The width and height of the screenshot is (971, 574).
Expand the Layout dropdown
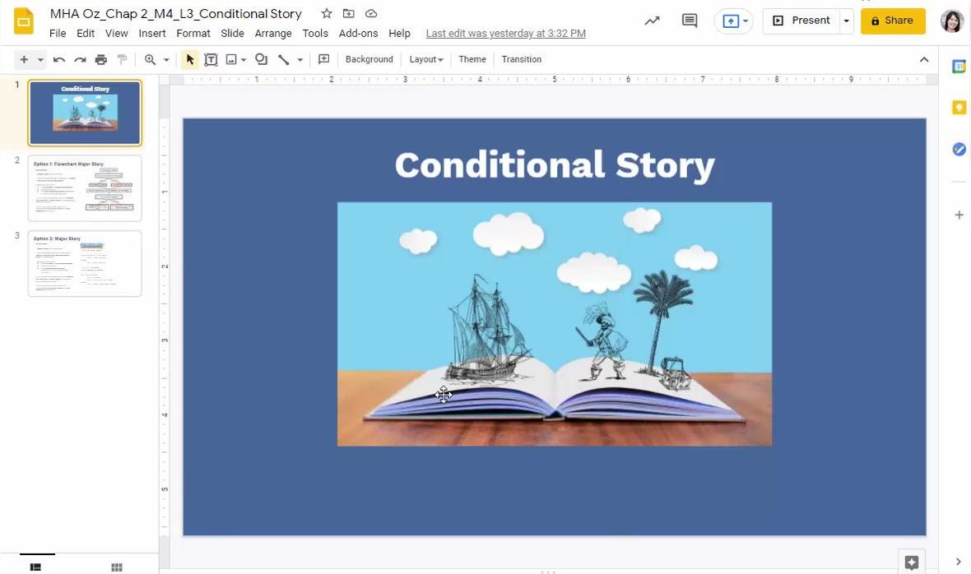point(426,59)
